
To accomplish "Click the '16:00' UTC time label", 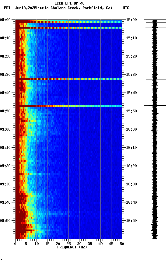I will [x=131, y=129].
